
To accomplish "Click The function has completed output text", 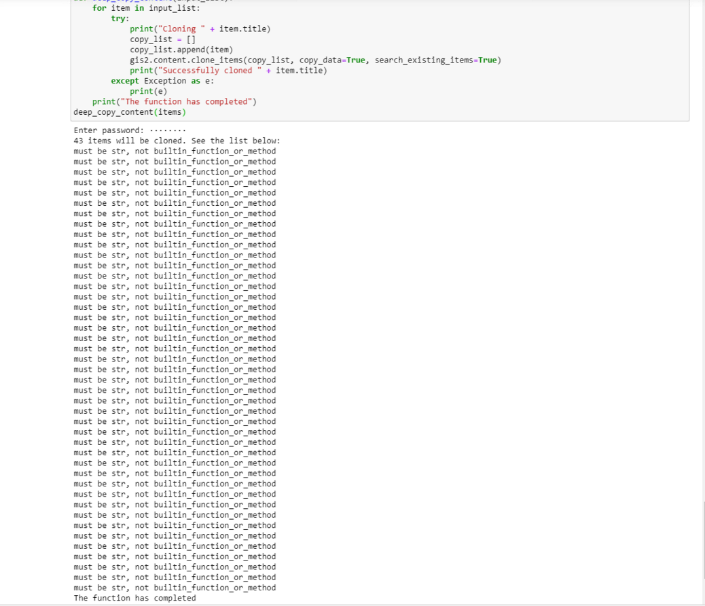I will 134,598.
